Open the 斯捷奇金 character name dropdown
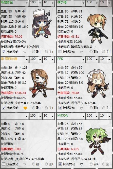Screen dimensions: 113x169 [x=27, y=3]
